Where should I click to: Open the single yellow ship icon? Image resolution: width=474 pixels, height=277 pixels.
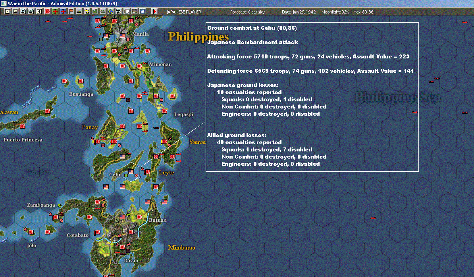pyautogui.click(x=79, y=12)
